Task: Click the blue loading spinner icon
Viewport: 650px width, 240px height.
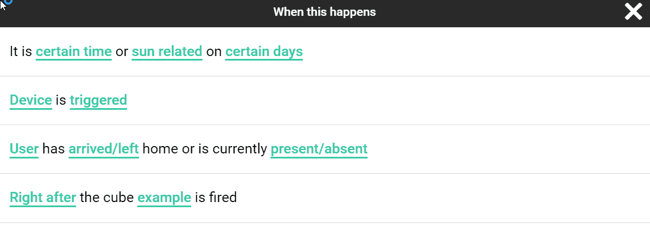Action: click(x=8, y=2)
